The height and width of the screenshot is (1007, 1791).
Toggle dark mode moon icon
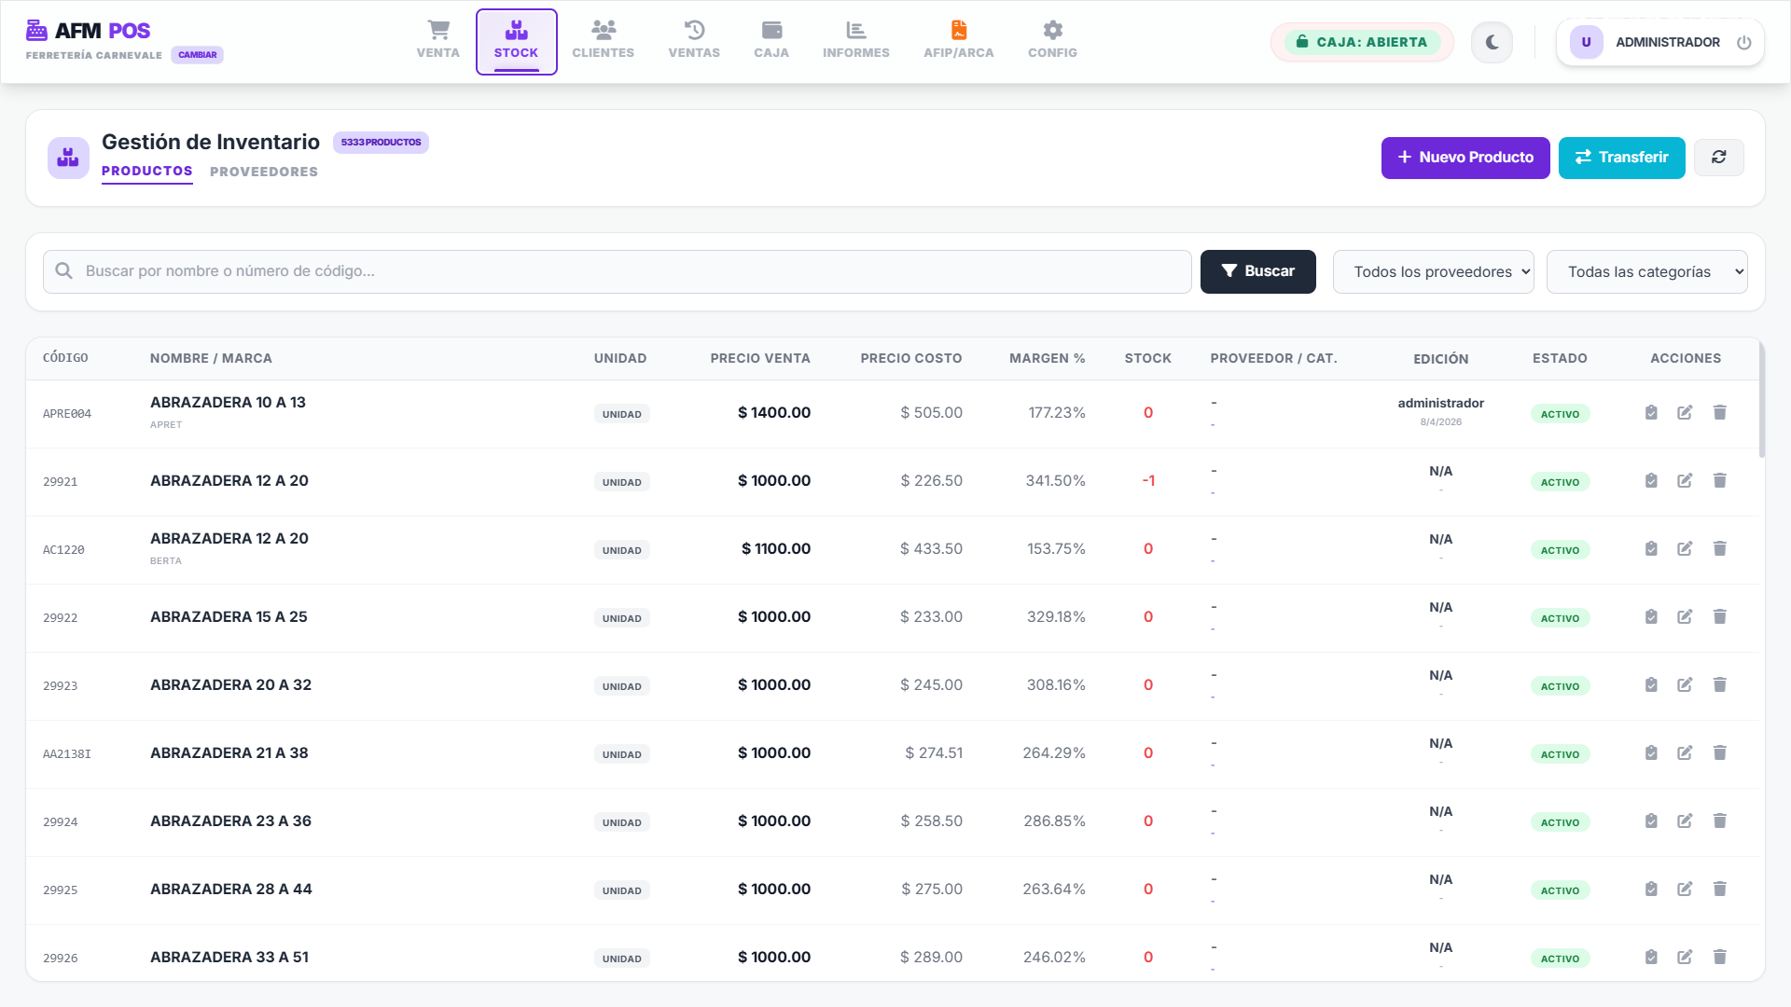(1492, 42)
